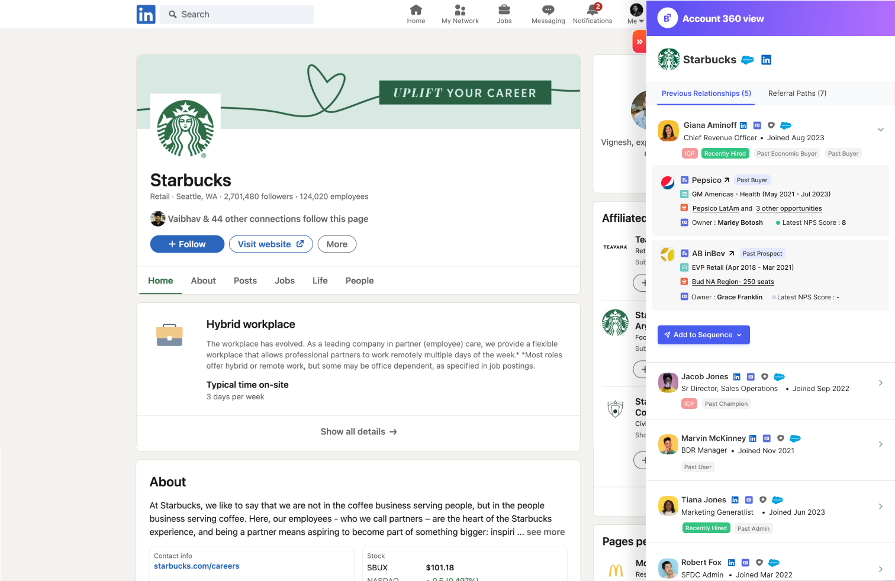Select the Posts tab
895x581 pixels.
pos(245,281)
